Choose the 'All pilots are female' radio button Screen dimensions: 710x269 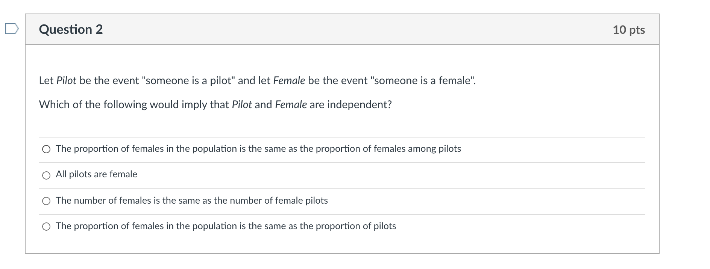point(46,175)
